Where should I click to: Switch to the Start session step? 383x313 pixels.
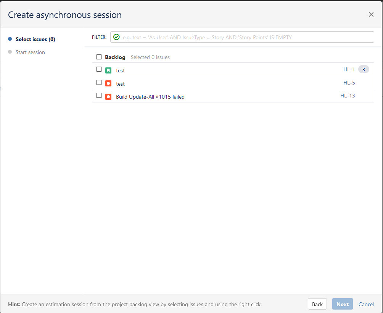[30, 52]
